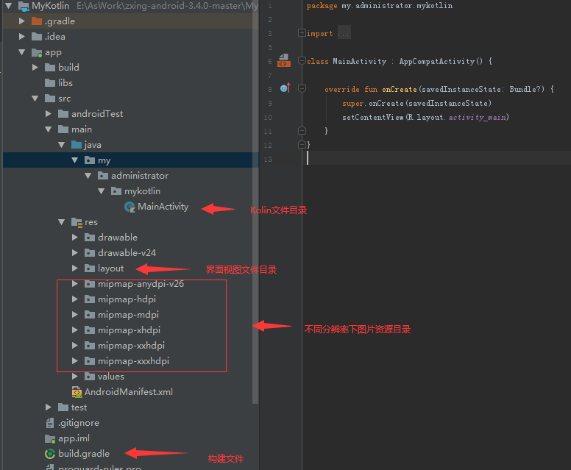Select the mipmap-xxxhdpi folder
This screenshot has width=571, height=470.
point(133,361)
